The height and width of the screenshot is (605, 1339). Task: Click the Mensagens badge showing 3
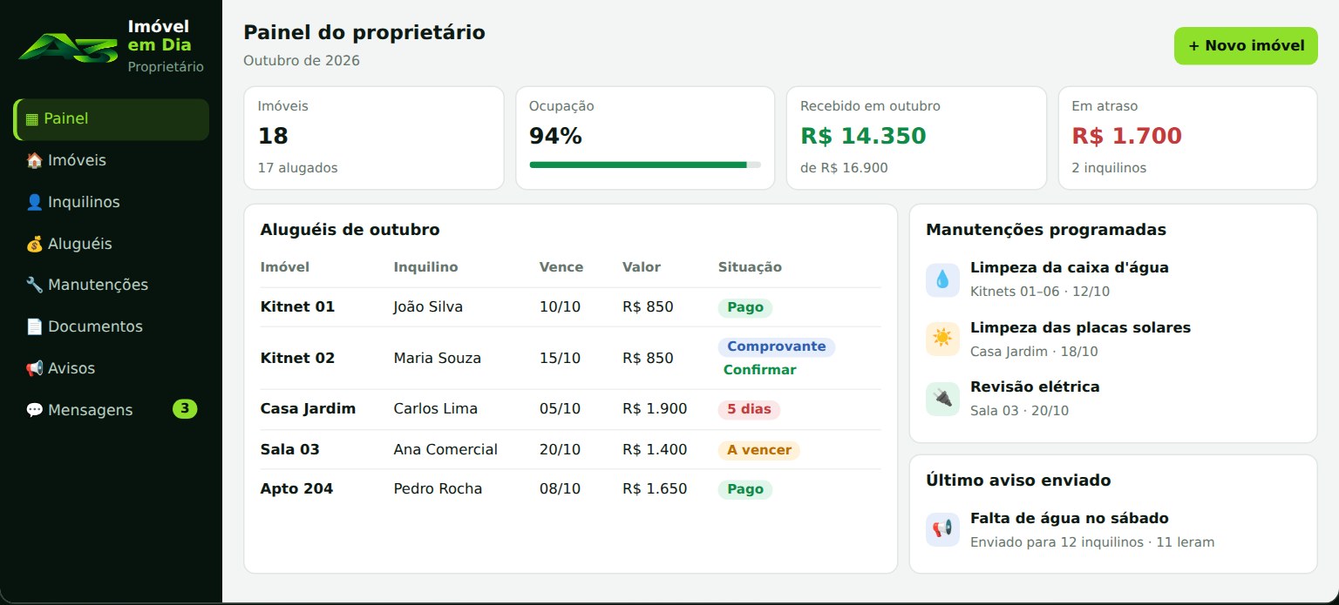tap(185, 409)
